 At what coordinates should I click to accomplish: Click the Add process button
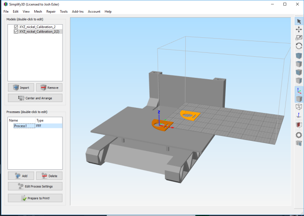click(x=21, y=176)
